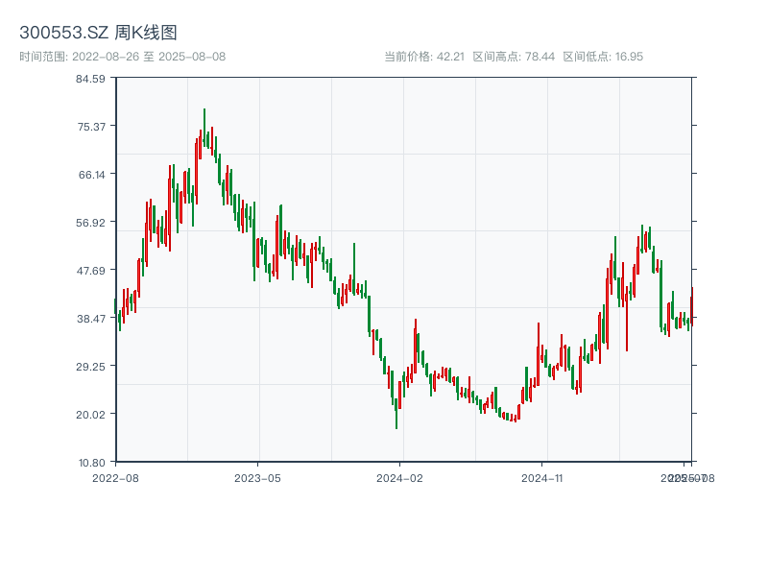The width and height of the screenshot is (768, 576).
Task: Click the y-axis label 29.25
Action: point(90,367)
